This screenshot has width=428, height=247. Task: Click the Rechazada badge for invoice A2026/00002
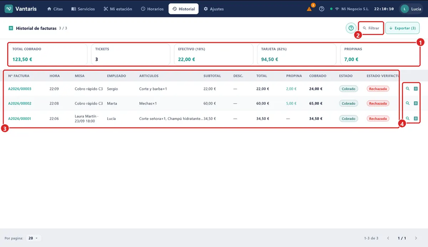[378, 104]
